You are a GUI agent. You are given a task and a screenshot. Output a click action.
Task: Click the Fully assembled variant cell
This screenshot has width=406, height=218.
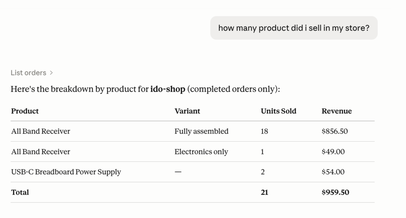click(201, 131)
